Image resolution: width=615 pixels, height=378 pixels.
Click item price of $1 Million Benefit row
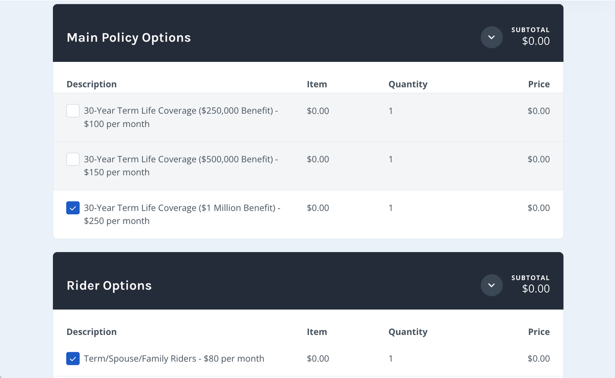tap(318, 208)
